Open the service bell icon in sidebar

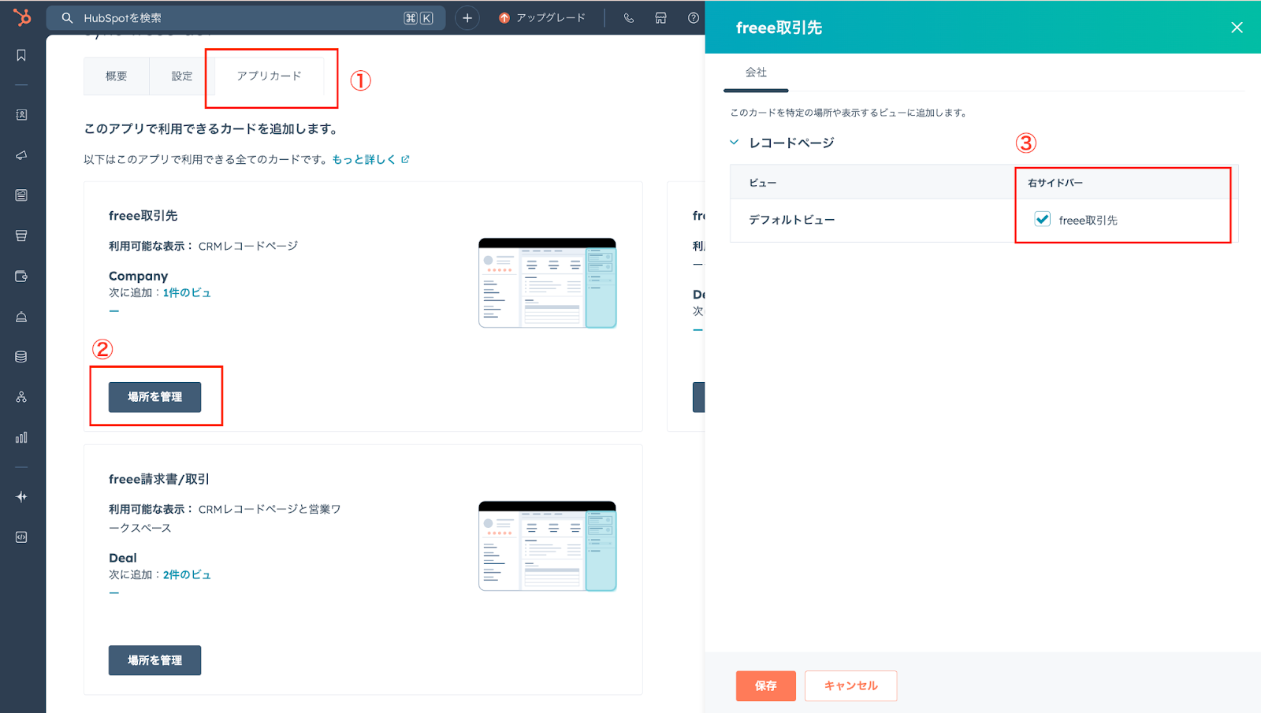pos(21,317)
